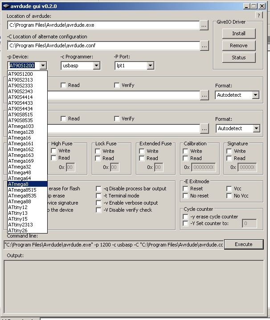Click the Command line text field
The height and width of the screenshot is (320, 270).
click(x=114, y=245)
